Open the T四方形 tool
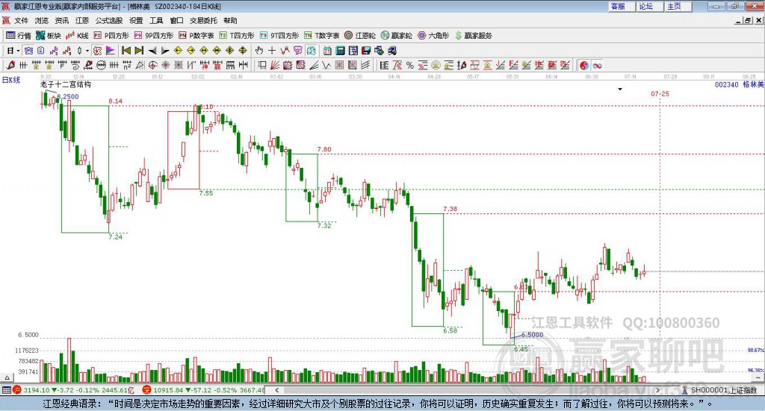 tap(237, 36)
